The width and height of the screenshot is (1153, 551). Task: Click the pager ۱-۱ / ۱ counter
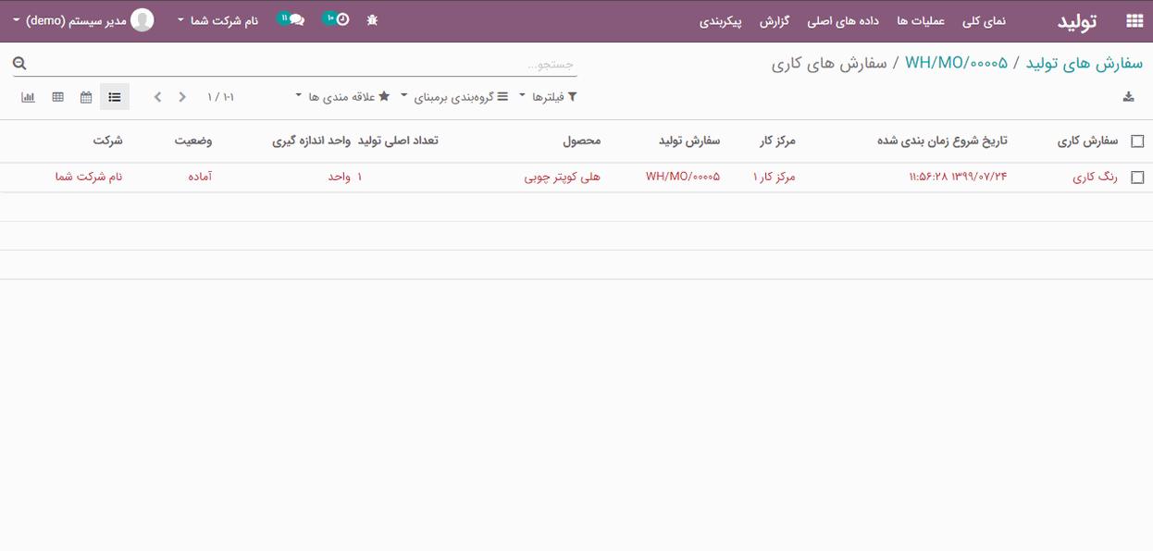(x=220, y=97)
